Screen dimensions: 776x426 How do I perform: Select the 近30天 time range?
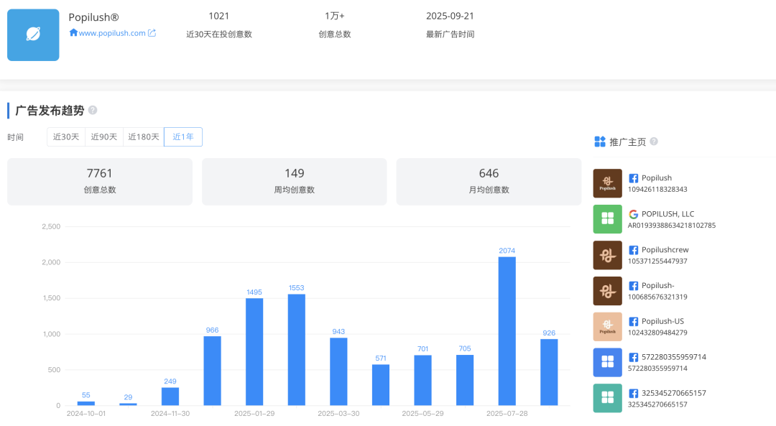click(66, 137)
